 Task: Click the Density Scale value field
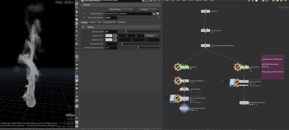(x=111, y=32)
